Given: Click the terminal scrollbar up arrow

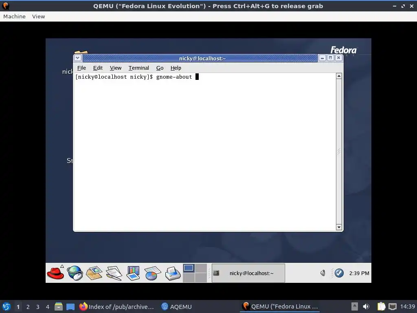Looking at the screenshot, I should pyautogui.click(x=339, y=76).
